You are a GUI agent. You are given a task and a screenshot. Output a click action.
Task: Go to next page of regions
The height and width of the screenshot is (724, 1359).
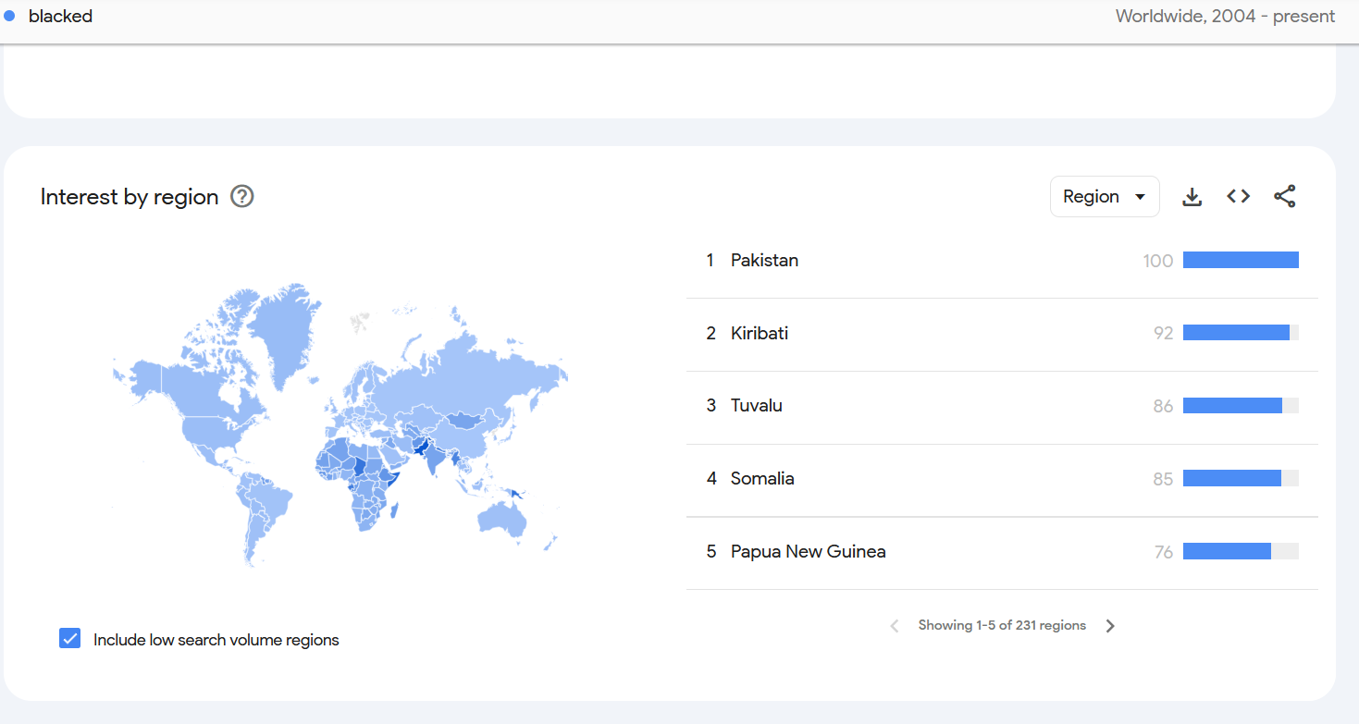pyautogui.click(x=1110, y=626)
